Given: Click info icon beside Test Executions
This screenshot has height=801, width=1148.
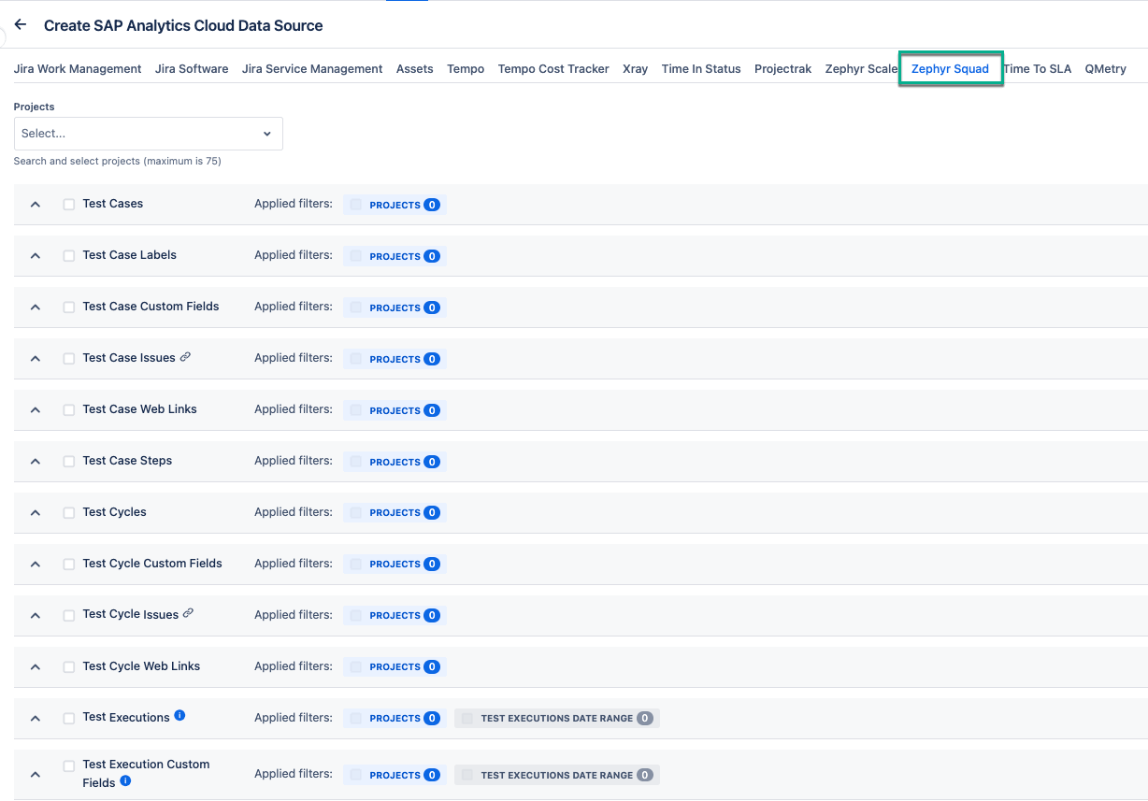Looking at the screenshot, I should [179, 716].
